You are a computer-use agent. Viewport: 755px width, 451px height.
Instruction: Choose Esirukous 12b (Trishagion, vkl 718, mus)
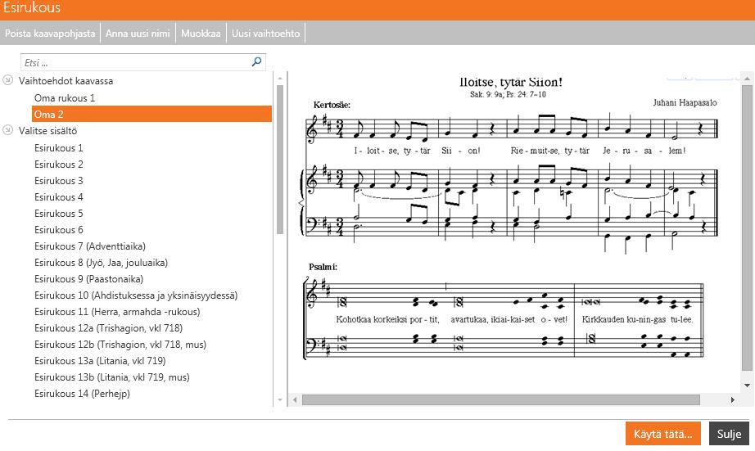tap(120, 344)
